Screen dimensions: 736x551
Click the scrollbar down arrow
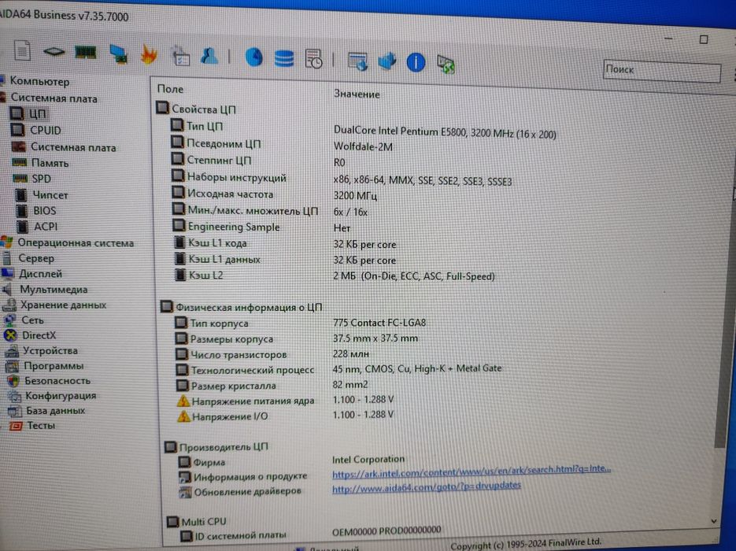pyautogui.click(x=713, y=521)
